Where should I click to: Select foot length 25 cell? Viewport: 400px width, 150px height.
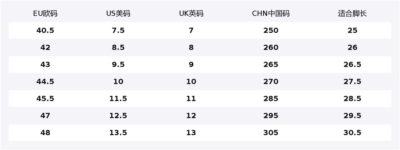click(352, 31)
